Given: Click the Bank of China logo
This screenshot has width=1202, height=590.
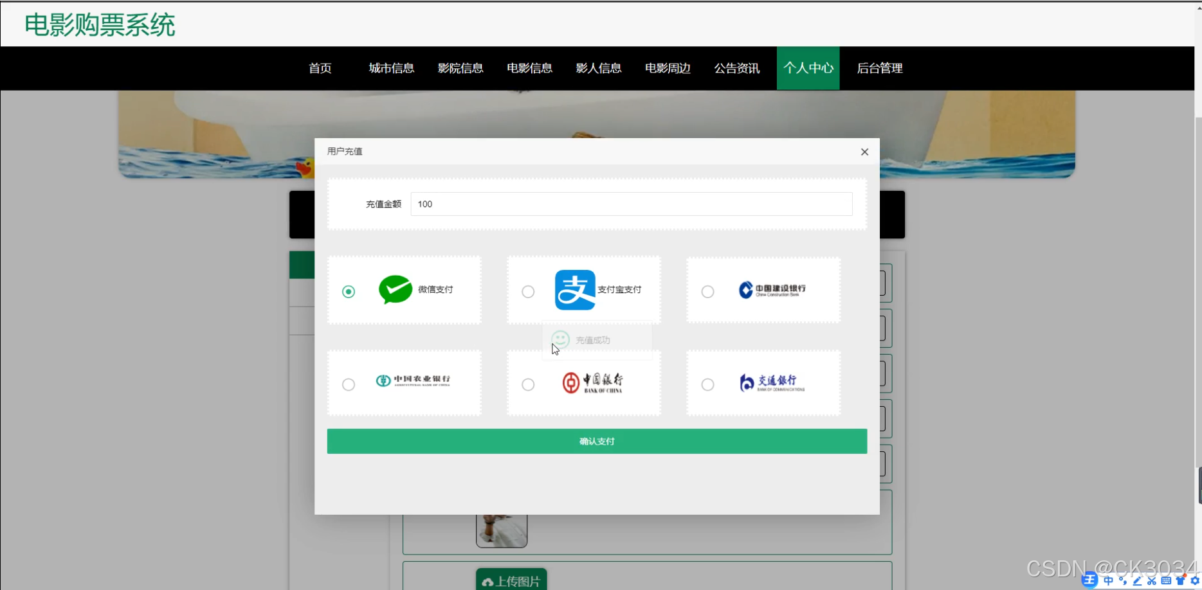Looking at the screenshot, I should click(x=592, y=382).
